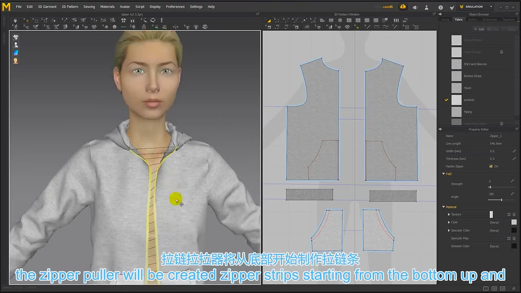Viewport: 521px width, 293px height.
Task: Click the avatar display icon in 3D viewport
Action: pos(16,45)
